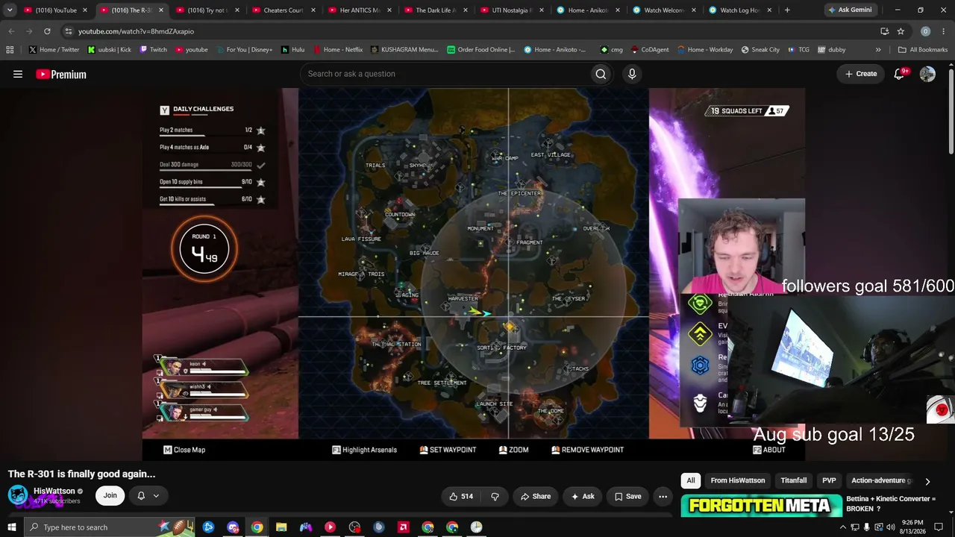Open the For You | Disney+ bookmark
955x537 pixels.
pyautogui.click(x=244, y=50)
